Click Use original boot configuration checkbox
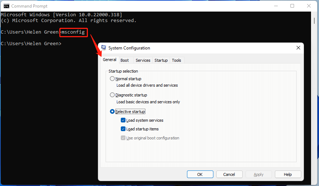Screen dimensions: 319x186 pos(123,138)
